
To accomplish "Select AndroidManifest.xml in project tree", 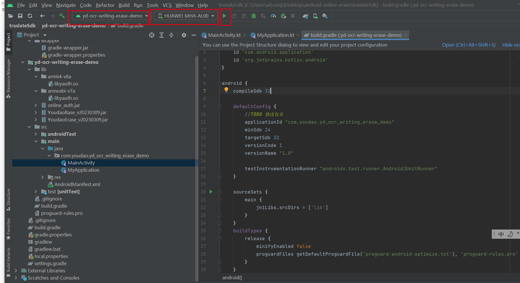I will tap(77, 184).
